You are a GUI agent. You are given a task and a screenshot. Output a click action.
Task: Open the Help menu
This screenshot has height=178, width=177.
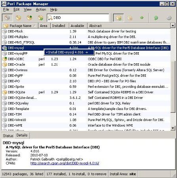point(54,9)
